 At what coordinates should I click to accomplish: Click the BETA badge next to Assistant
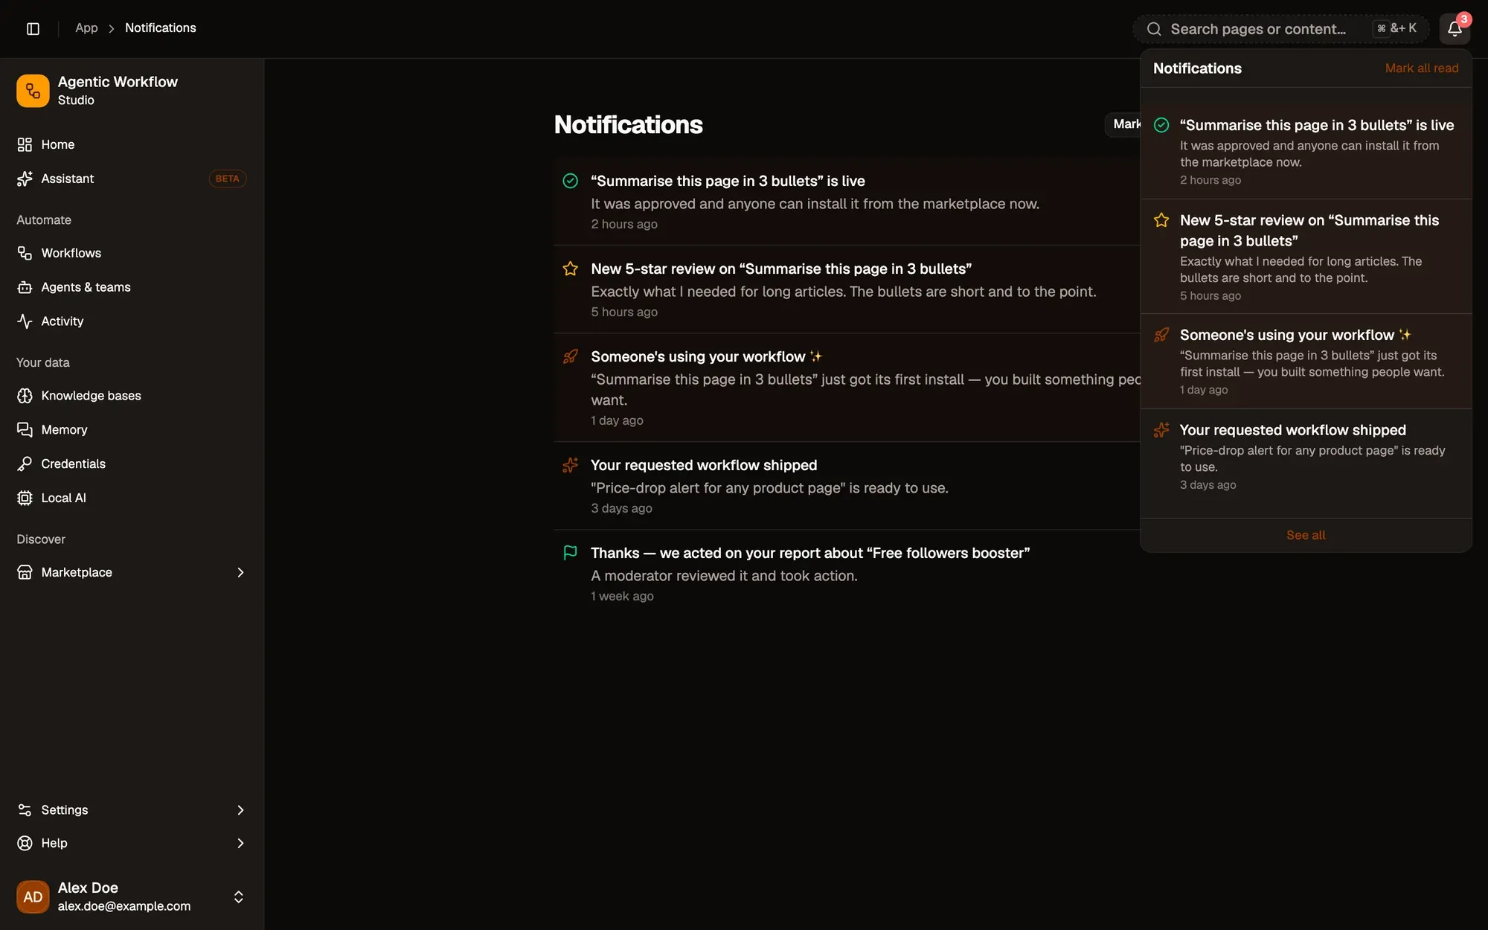point(227,179)
